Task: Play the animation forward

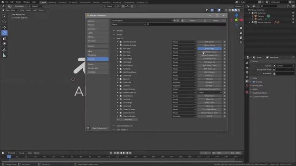Action: [124, 153]
